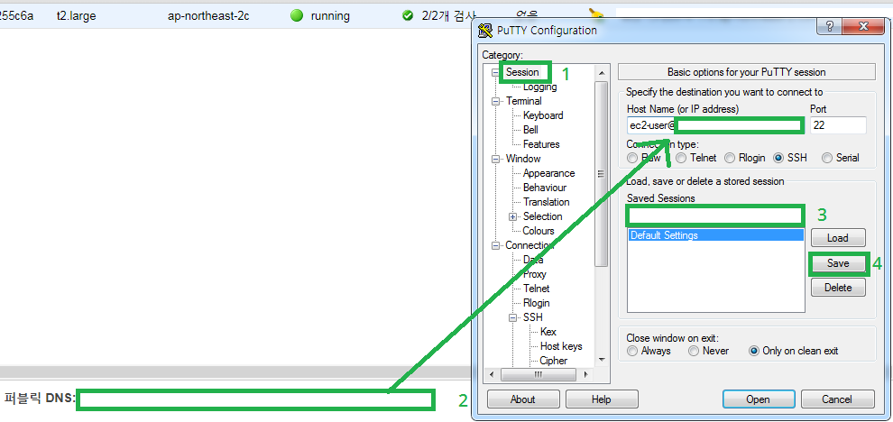
Task: Select Session category in tree
Action: pyautogui.click(x=522, y=72)
